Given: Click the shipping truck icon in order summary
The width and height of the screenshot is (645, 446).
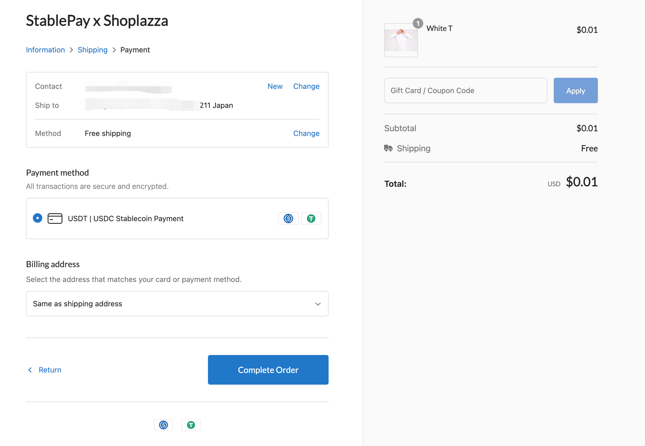Looking at the screenshot, I should click(x=389, y=148).
